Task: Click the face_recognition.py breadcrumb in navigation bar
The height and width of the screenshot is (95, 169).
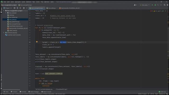Action: 25,5
